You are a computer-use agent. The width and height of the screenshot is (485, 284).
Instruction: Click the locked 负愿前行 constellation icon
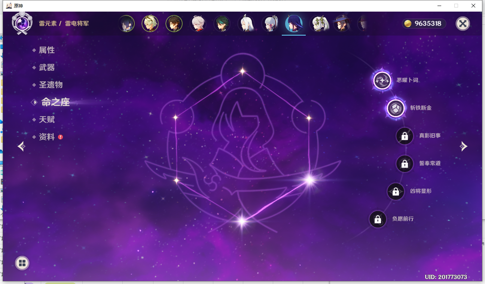[378, 219]
